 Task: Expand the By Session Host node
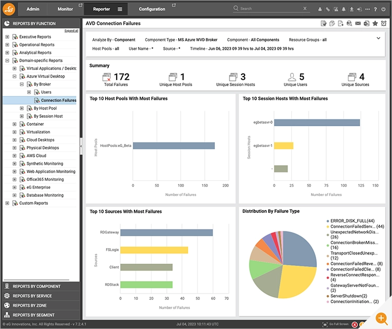22,116
